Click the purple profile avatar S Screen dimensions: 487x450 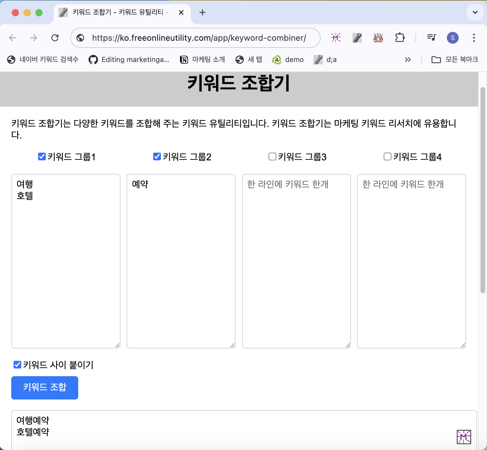click(452, 38)
